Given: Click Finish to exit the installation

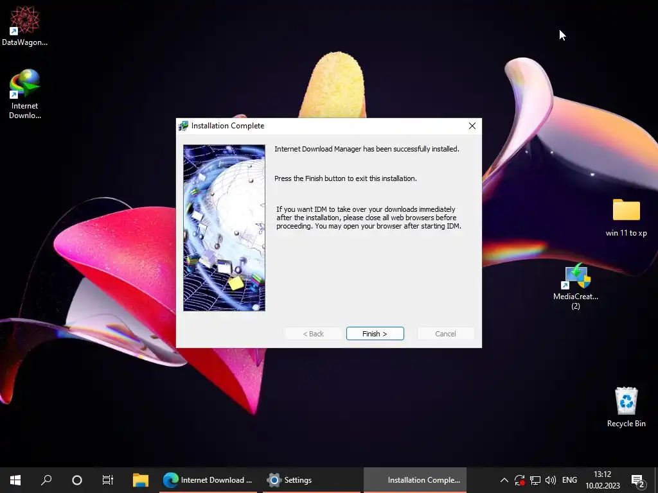Looking at the screenshot, I should click(x=375, y=334).
